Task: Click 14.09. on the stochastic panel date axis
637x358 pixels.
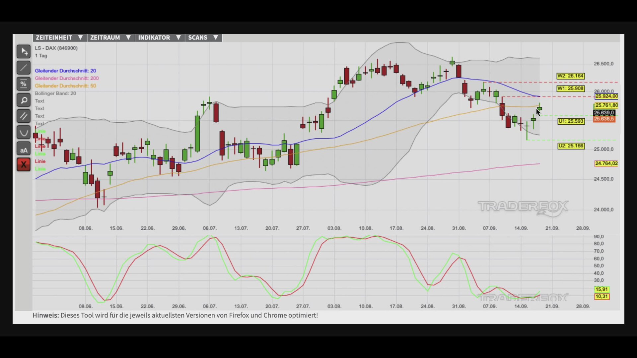Action: (x=521, y=306)
